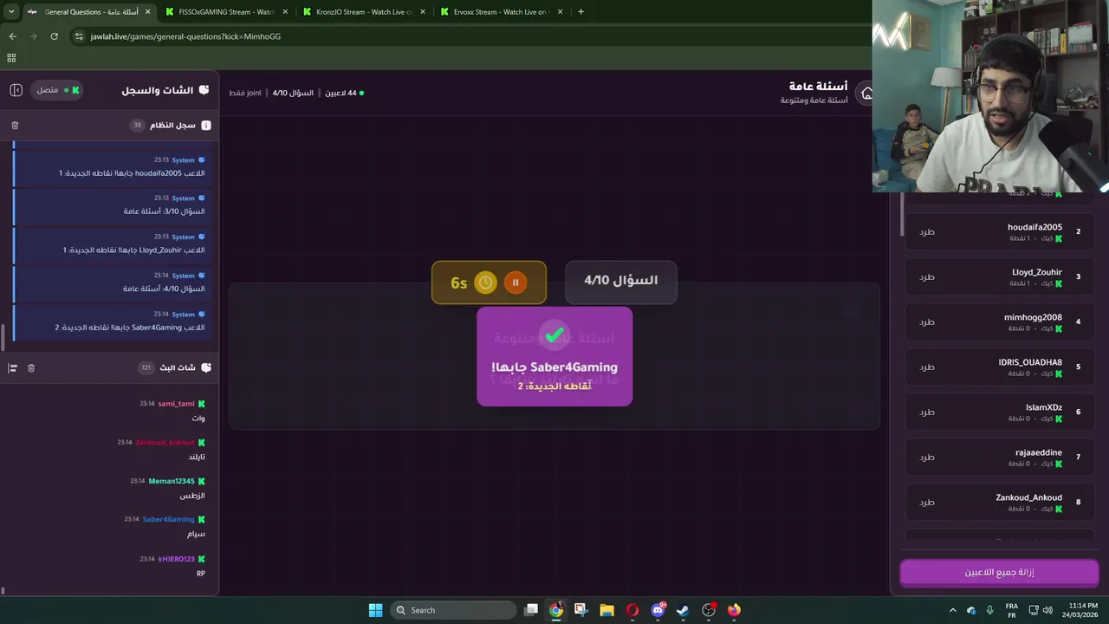The height and width of the screenshot is (624, 1109).
Task: Open File Explorer from taskbar
Action: [606, 610]
